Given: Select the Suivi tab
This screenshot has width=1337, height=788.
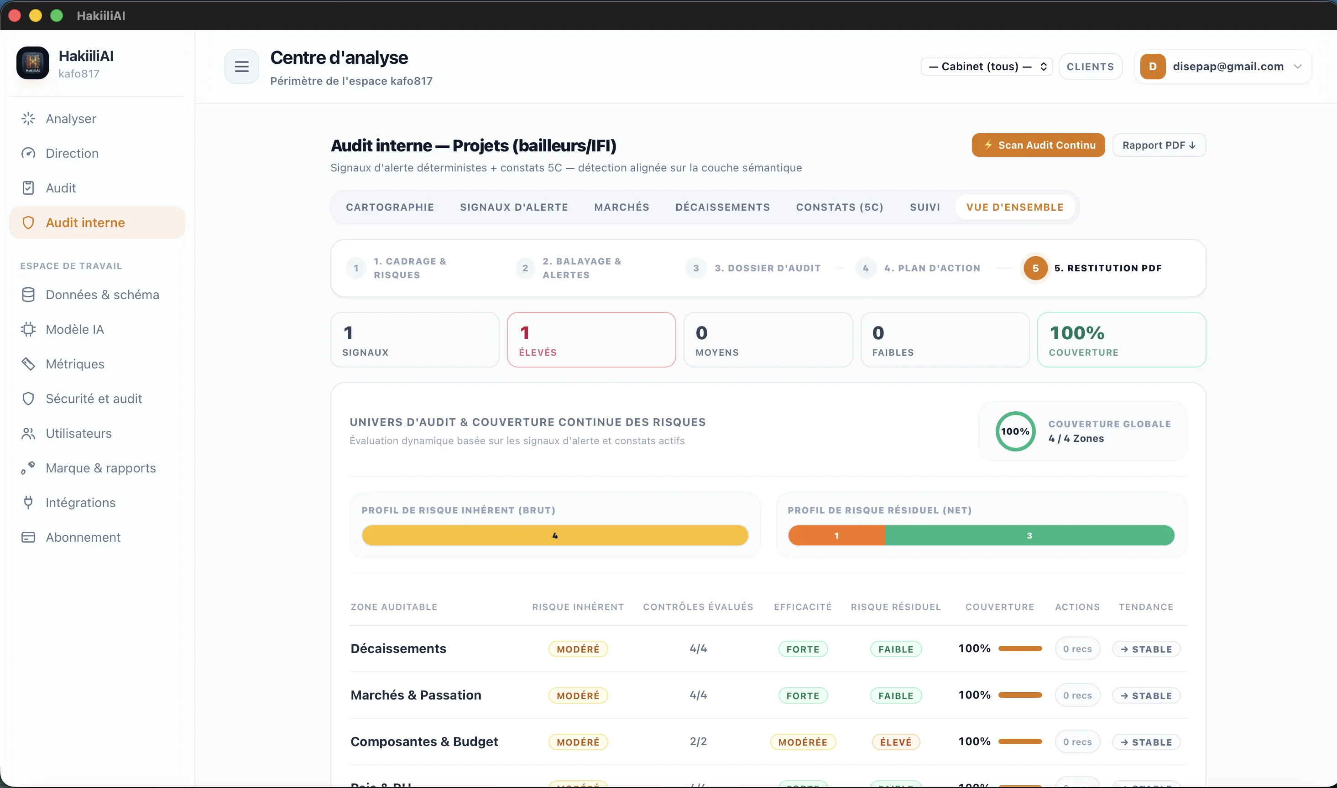Looking at the screenshot, I should pyautogui.click(x=925, y=207).
